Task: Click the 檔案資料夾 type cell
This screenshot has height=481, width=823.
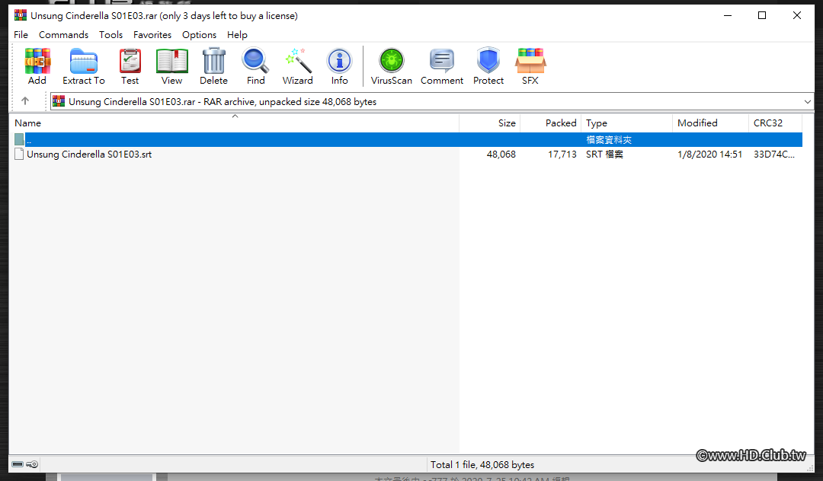Action: tap(609, 140)
